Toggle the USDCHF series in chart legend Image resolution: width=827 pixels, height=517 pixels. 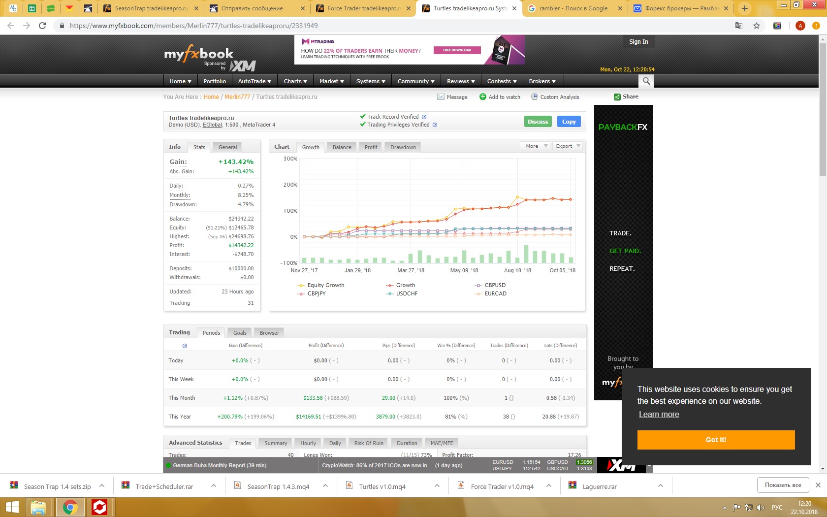(x=401, y=294)
